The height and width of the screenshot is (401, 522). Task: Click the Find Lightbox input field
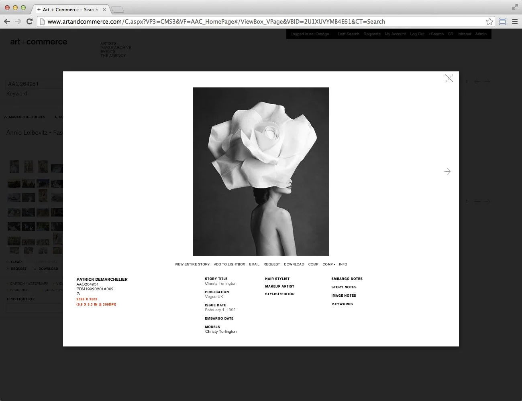(x=35, y=309)
